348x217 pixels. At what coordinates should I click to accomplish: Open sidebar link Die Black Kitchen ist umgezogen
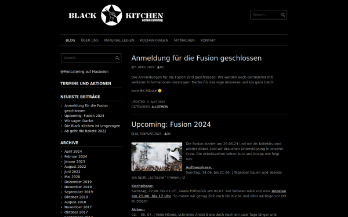point(92,126)
